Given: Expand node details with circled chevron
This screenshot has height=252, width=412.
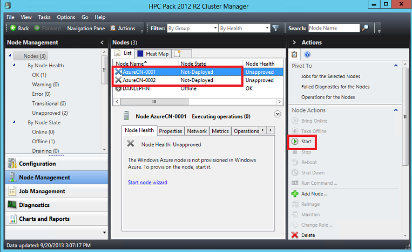Looking at the screenshot, I should click(278, 114).
